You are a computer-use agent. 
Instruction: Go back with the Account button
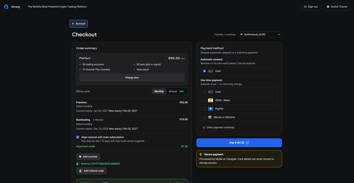click(79, 24)
